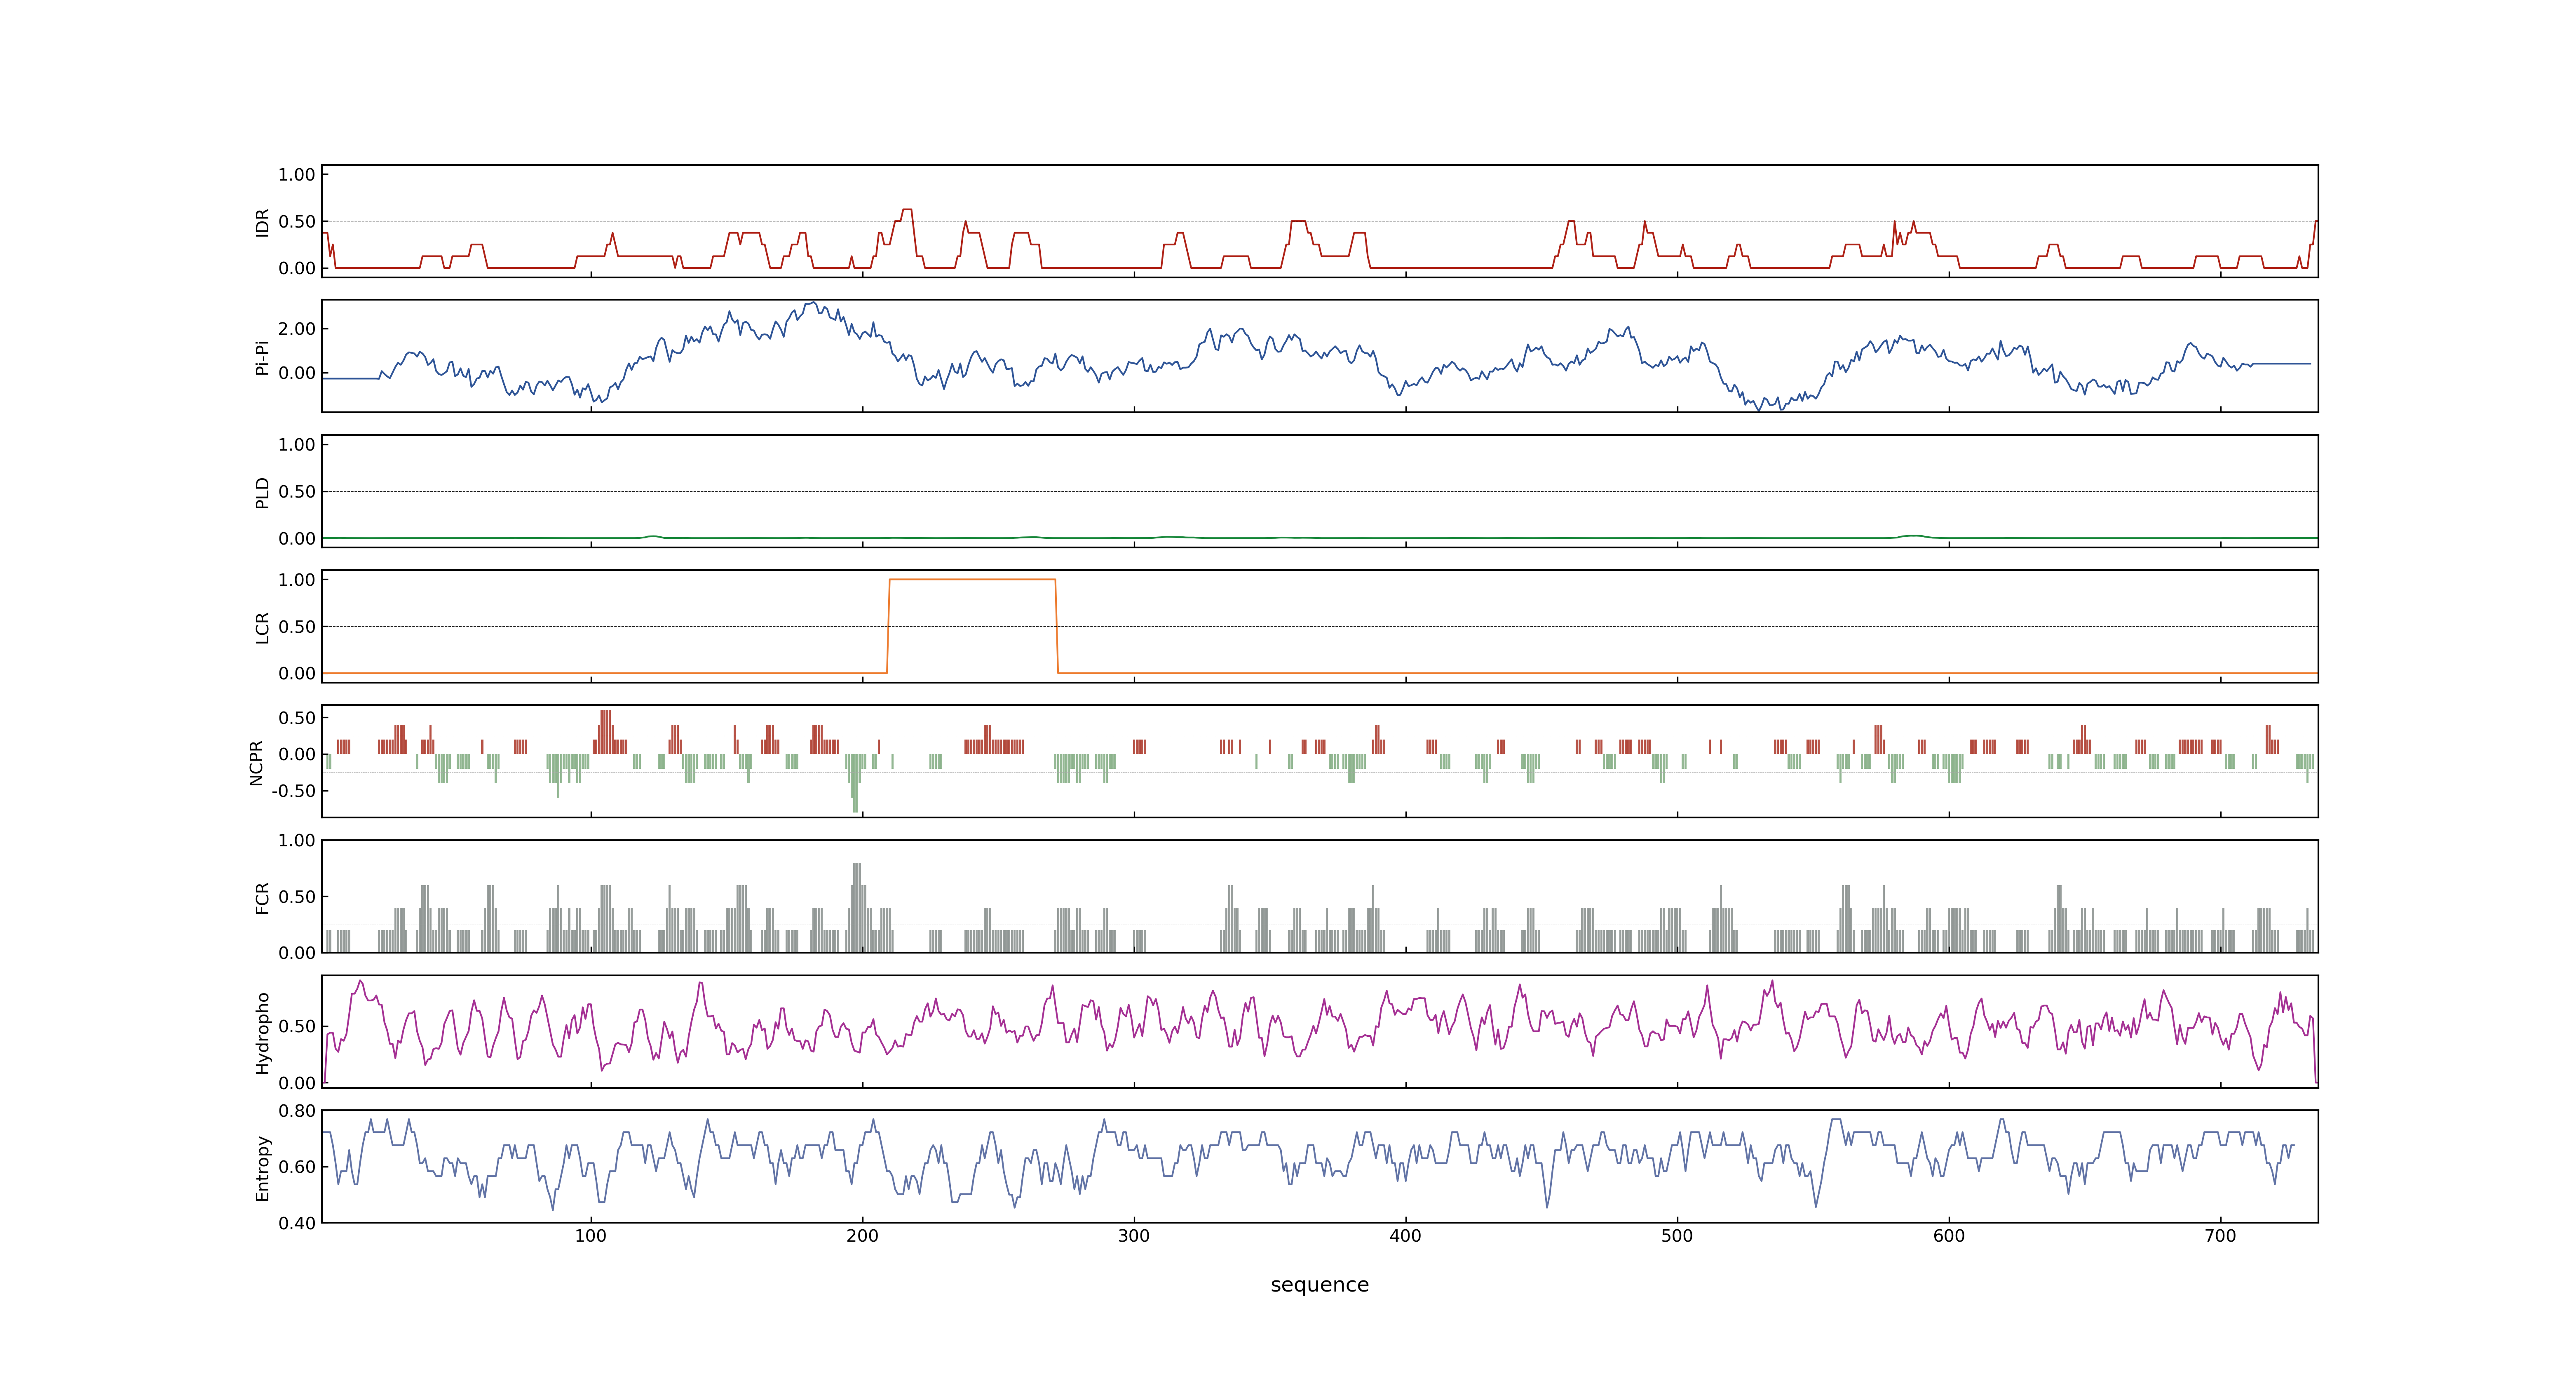2576x1374 pixels.
Task: Click the 'Pi-Pi' axis label
Action: [x=263, y=357]
